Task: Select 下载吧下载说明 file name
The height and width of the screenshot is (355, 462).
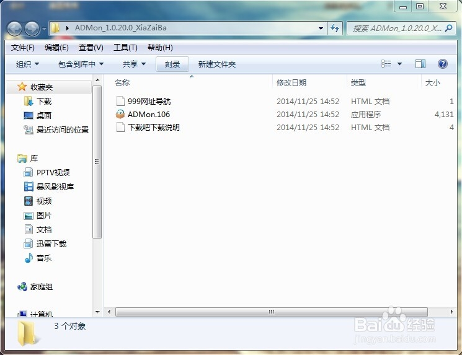Action: [154, 127]
